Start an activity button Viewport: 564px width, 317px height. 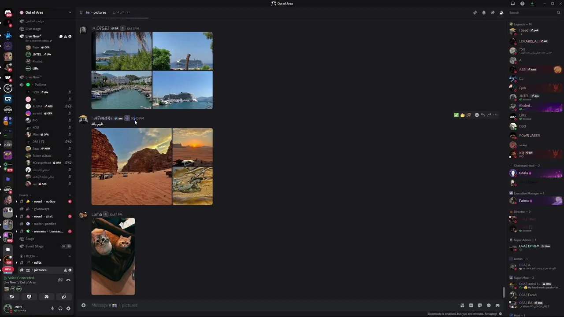point(46,297)
